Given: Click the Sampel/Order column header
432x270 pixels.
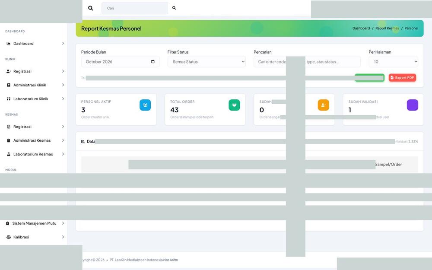Looking at the screenshot, I should 388,165.
